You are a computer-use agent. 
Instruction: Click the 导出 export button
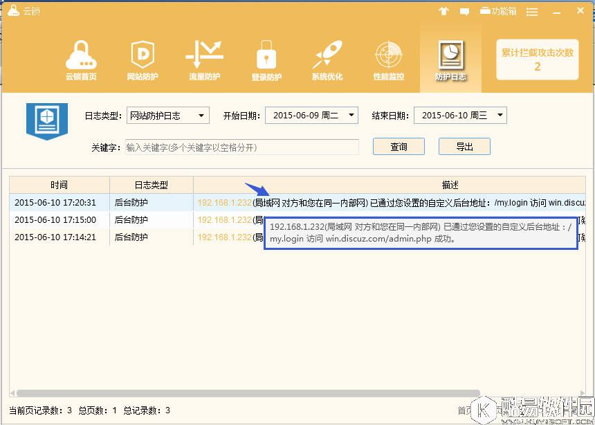click(x=464, y=146)
